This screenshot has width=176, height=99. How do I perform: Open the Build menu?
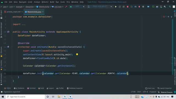tap(52, 2)
